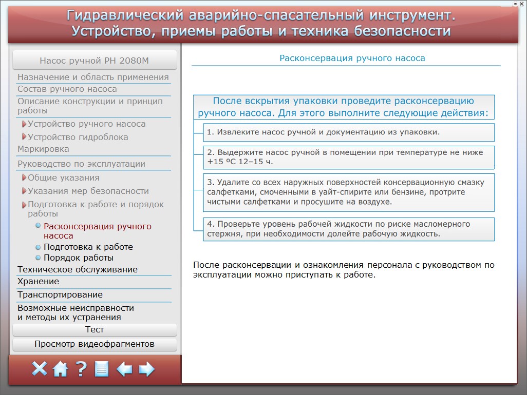527x395 pixels.
Task: Select the Подготовка к работе bullet item
Action: 88,247
